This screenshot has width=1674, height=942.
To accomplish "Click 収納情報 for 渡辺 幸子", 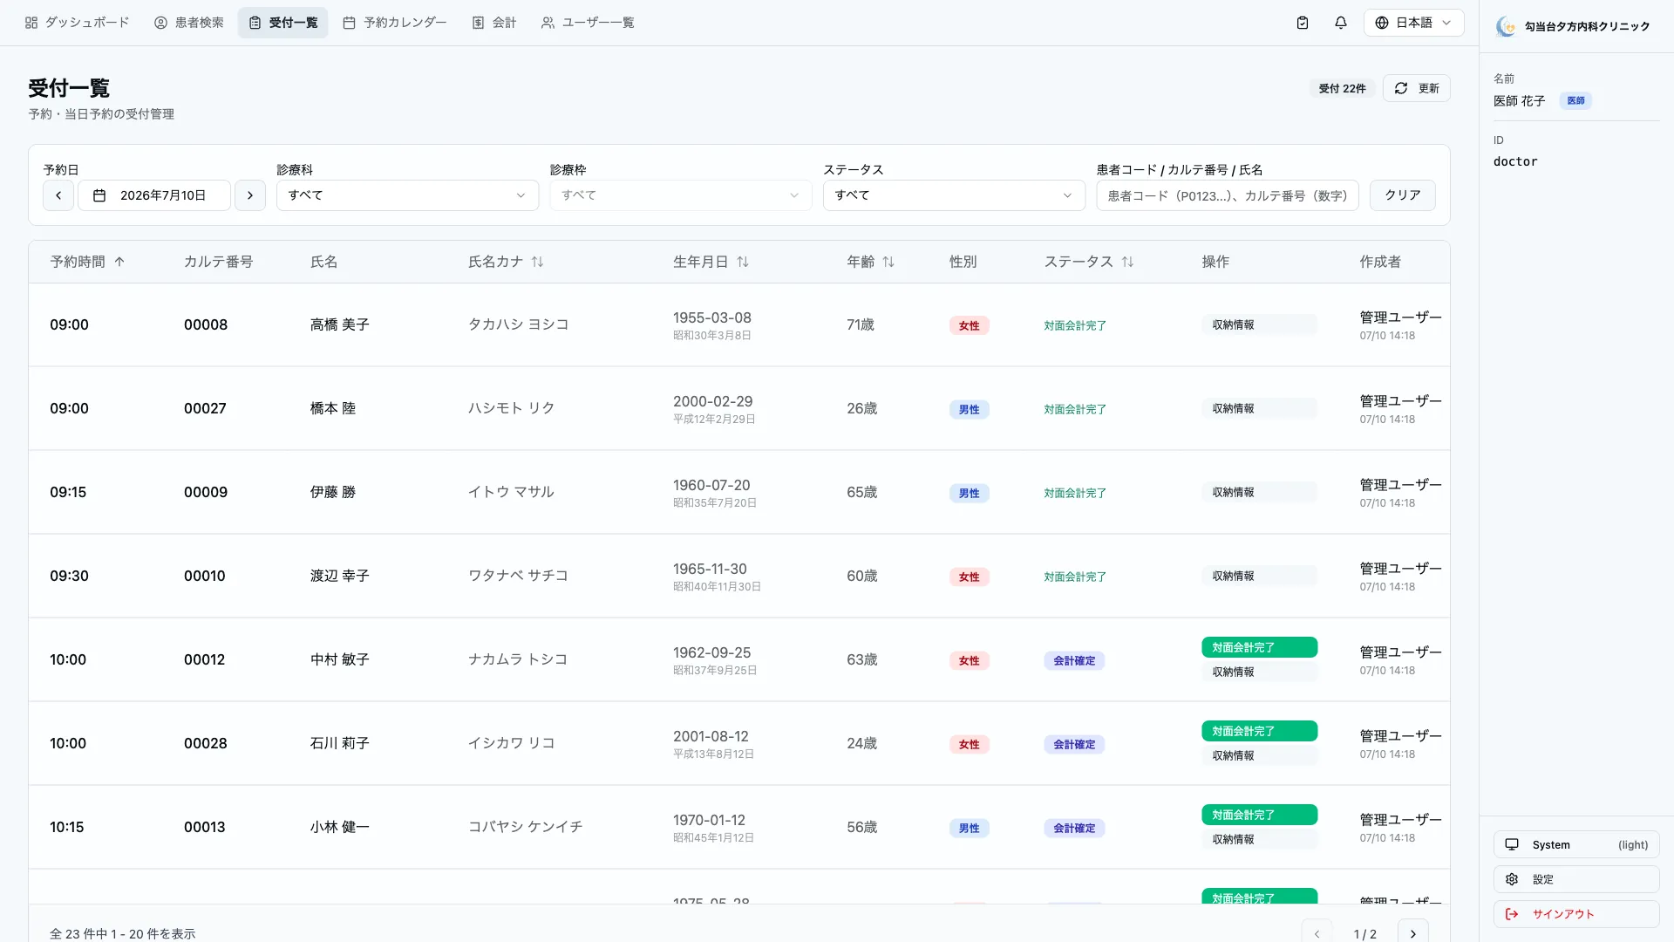I will (1259, 576).
